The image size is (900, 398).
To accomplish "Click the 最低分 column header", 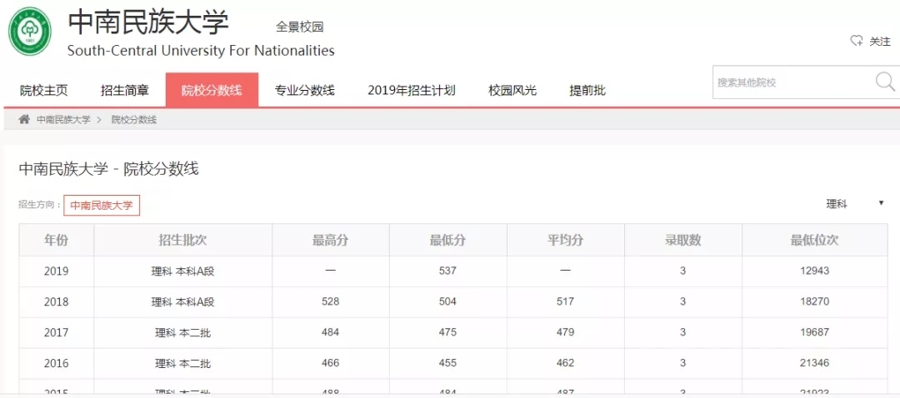I will pos(447,241).
